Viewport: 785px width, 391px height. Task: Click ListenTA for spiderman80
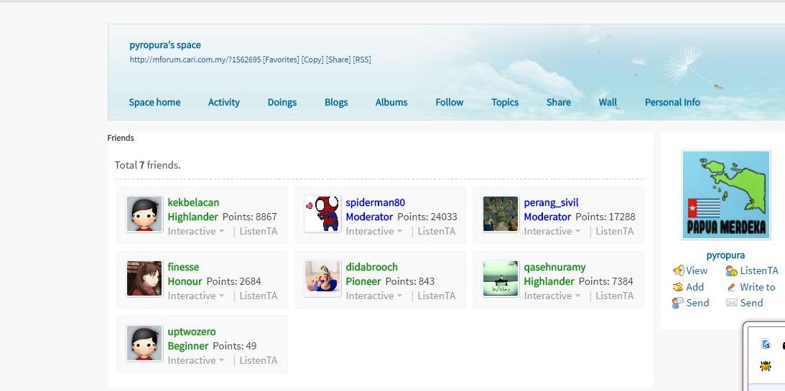point(437,231)
